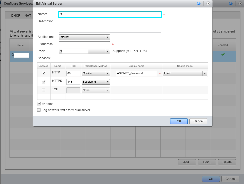Click the HTTPS port field showing 443
The image size is (244, 184).
pos(73,82)
